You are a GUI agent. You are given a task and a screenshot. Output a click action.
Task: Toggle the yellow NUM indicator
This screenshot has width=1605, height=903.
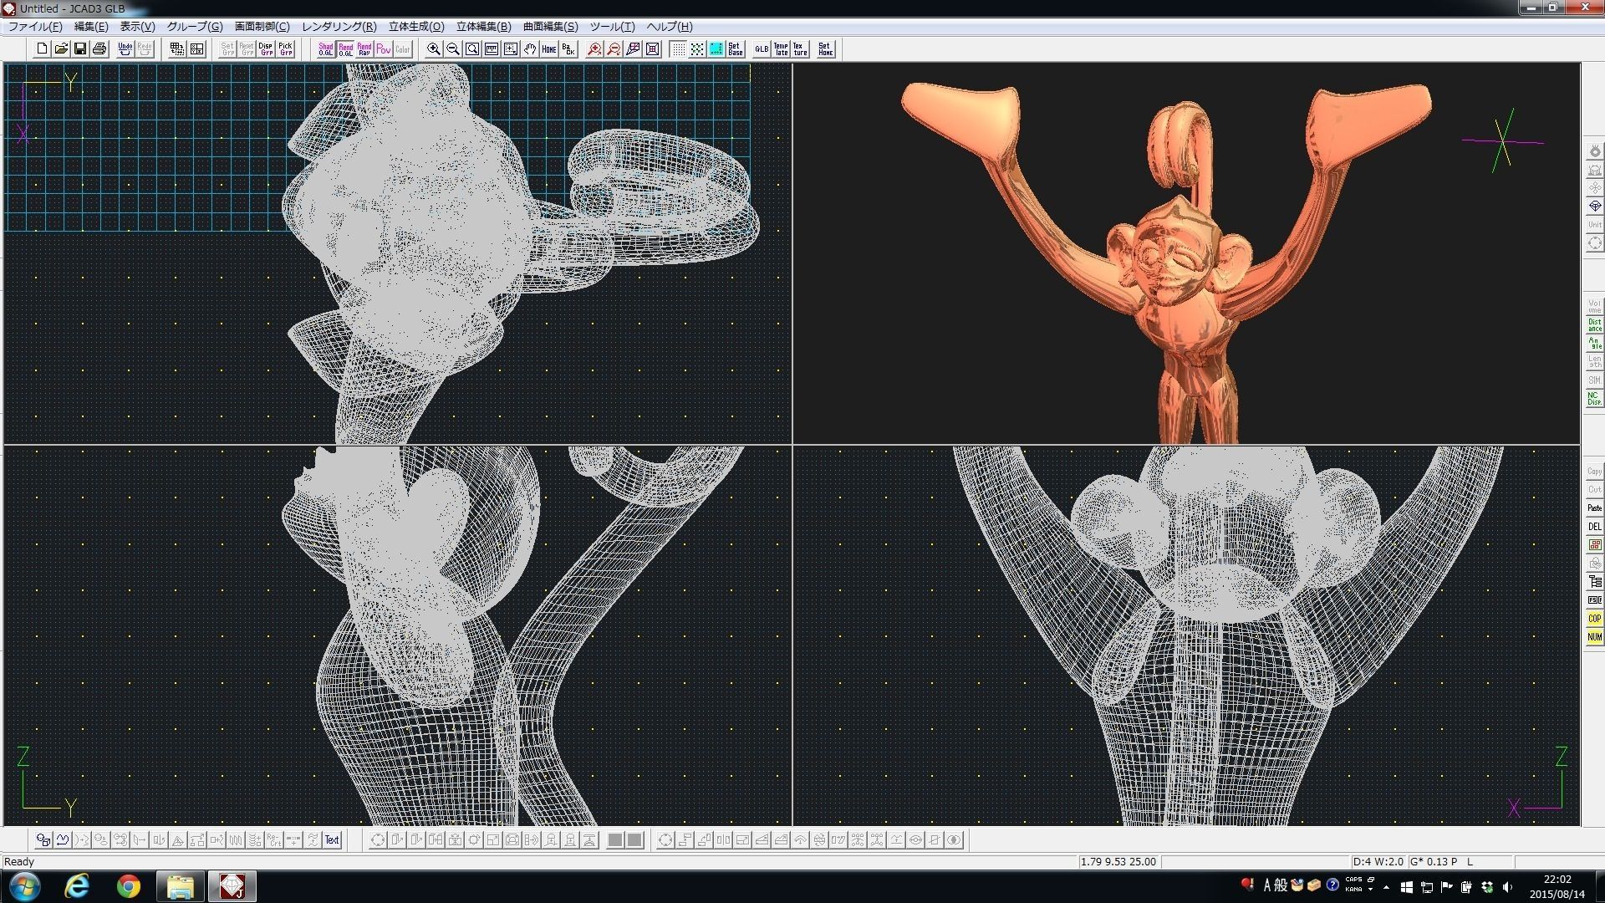pos(1595,637)
